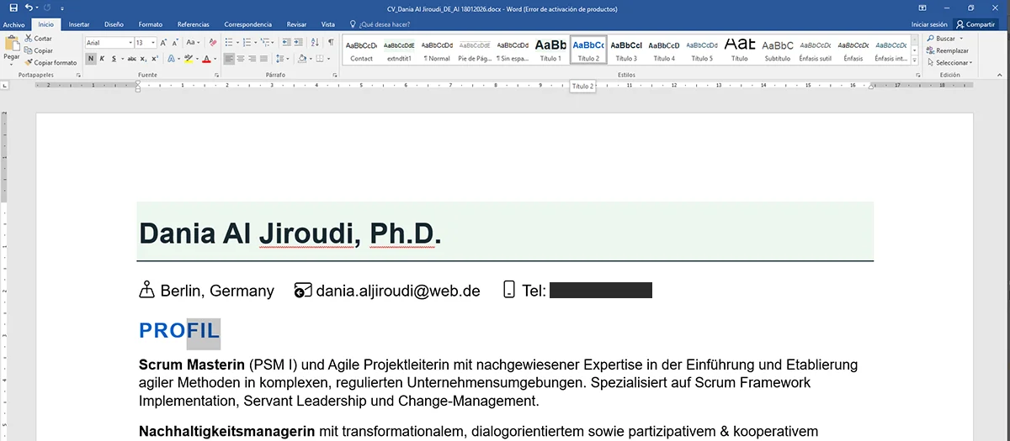
Task: Save the document with the floppy disk icon
Action: pos(13,8)
